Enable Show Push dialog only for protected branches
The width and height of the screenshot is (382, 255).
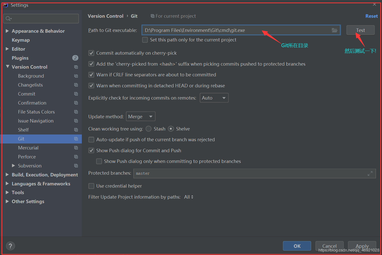tap(99, 161)
